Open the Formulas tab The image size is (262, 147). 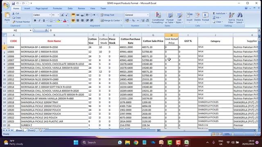(57, 9)
